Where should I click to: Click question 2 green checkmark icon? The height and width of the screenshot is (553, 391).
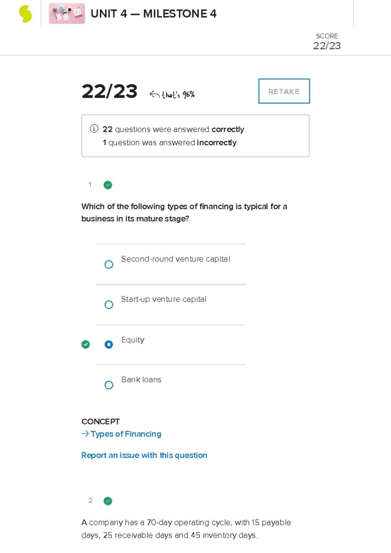pyautogui.click(x=108, y=501)
